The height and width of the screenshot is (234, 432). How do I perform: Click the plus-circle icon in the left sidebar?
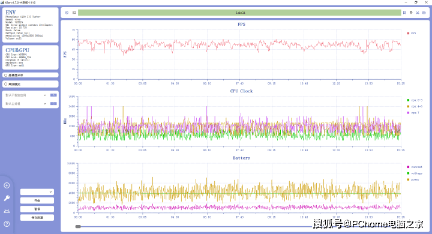[x=7, y=185]
